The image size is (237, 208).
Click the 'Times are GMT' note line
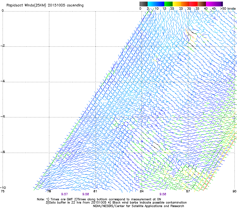click(x=99, y=199)
